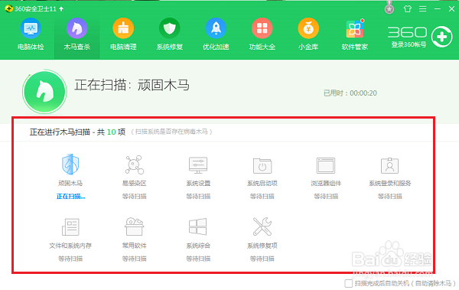Open the main hamburger menu
Image resolution: width=459 pixels, height=290 pixels.
click(422, 9)
